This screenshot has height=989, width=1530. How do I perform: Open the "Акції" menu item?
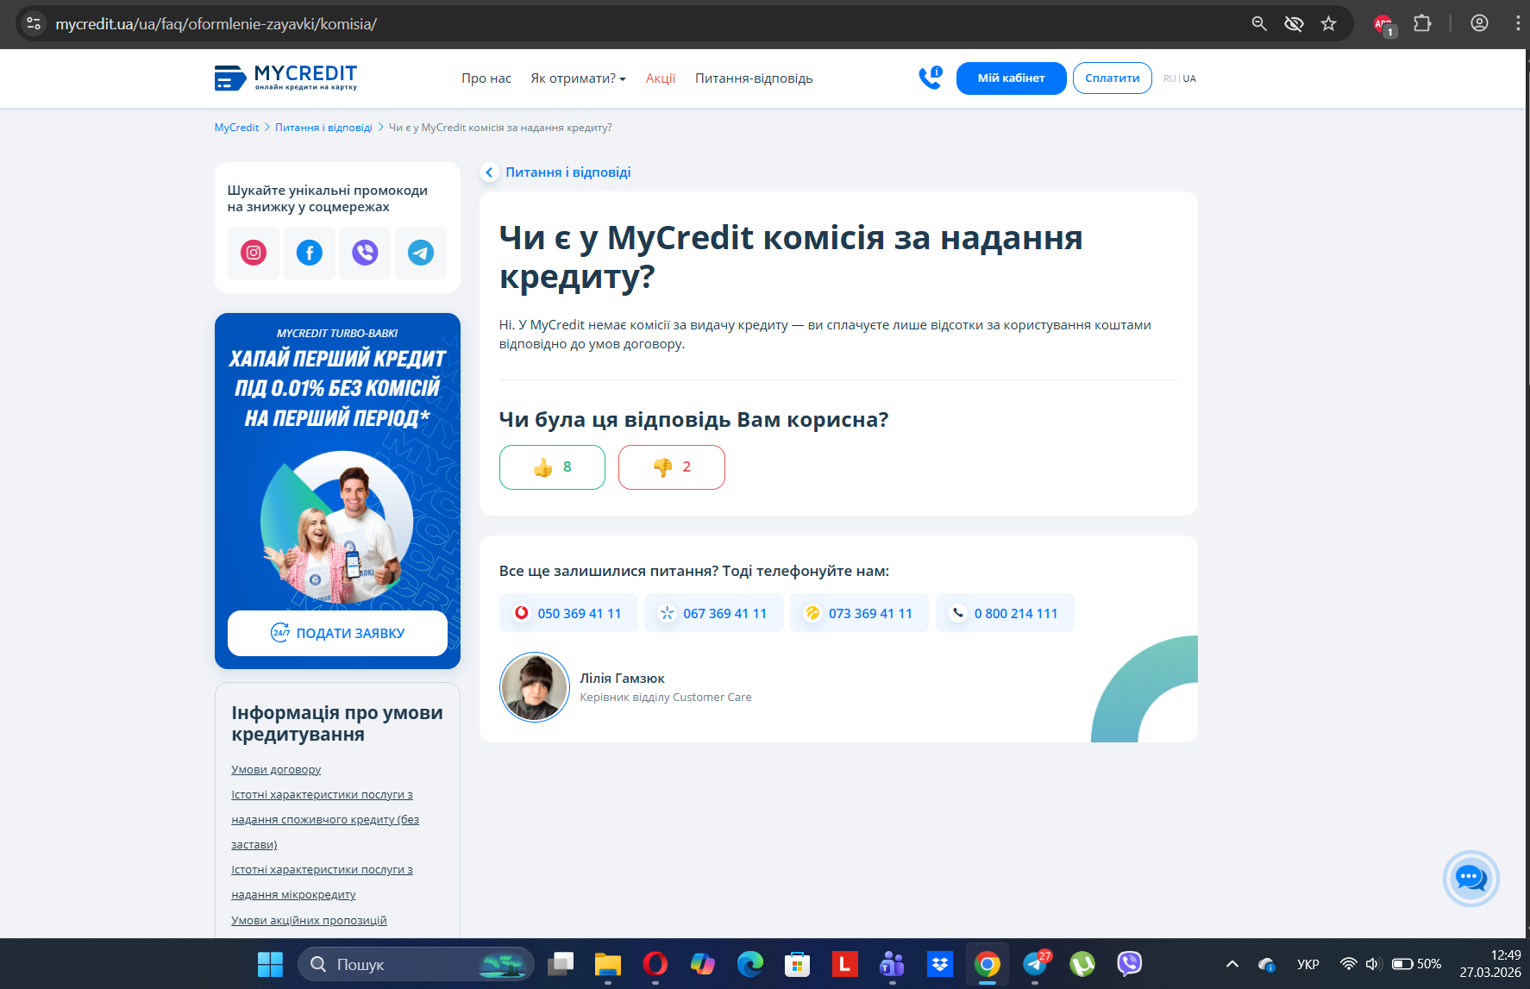tap(661, 78)
